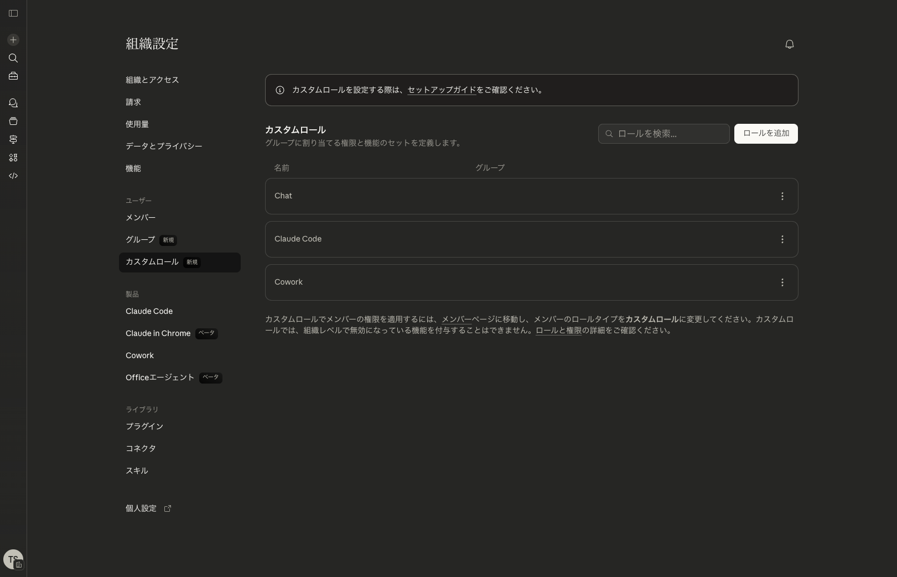
Task: Open 個人設定 via the external link
Action: point(141,508)
